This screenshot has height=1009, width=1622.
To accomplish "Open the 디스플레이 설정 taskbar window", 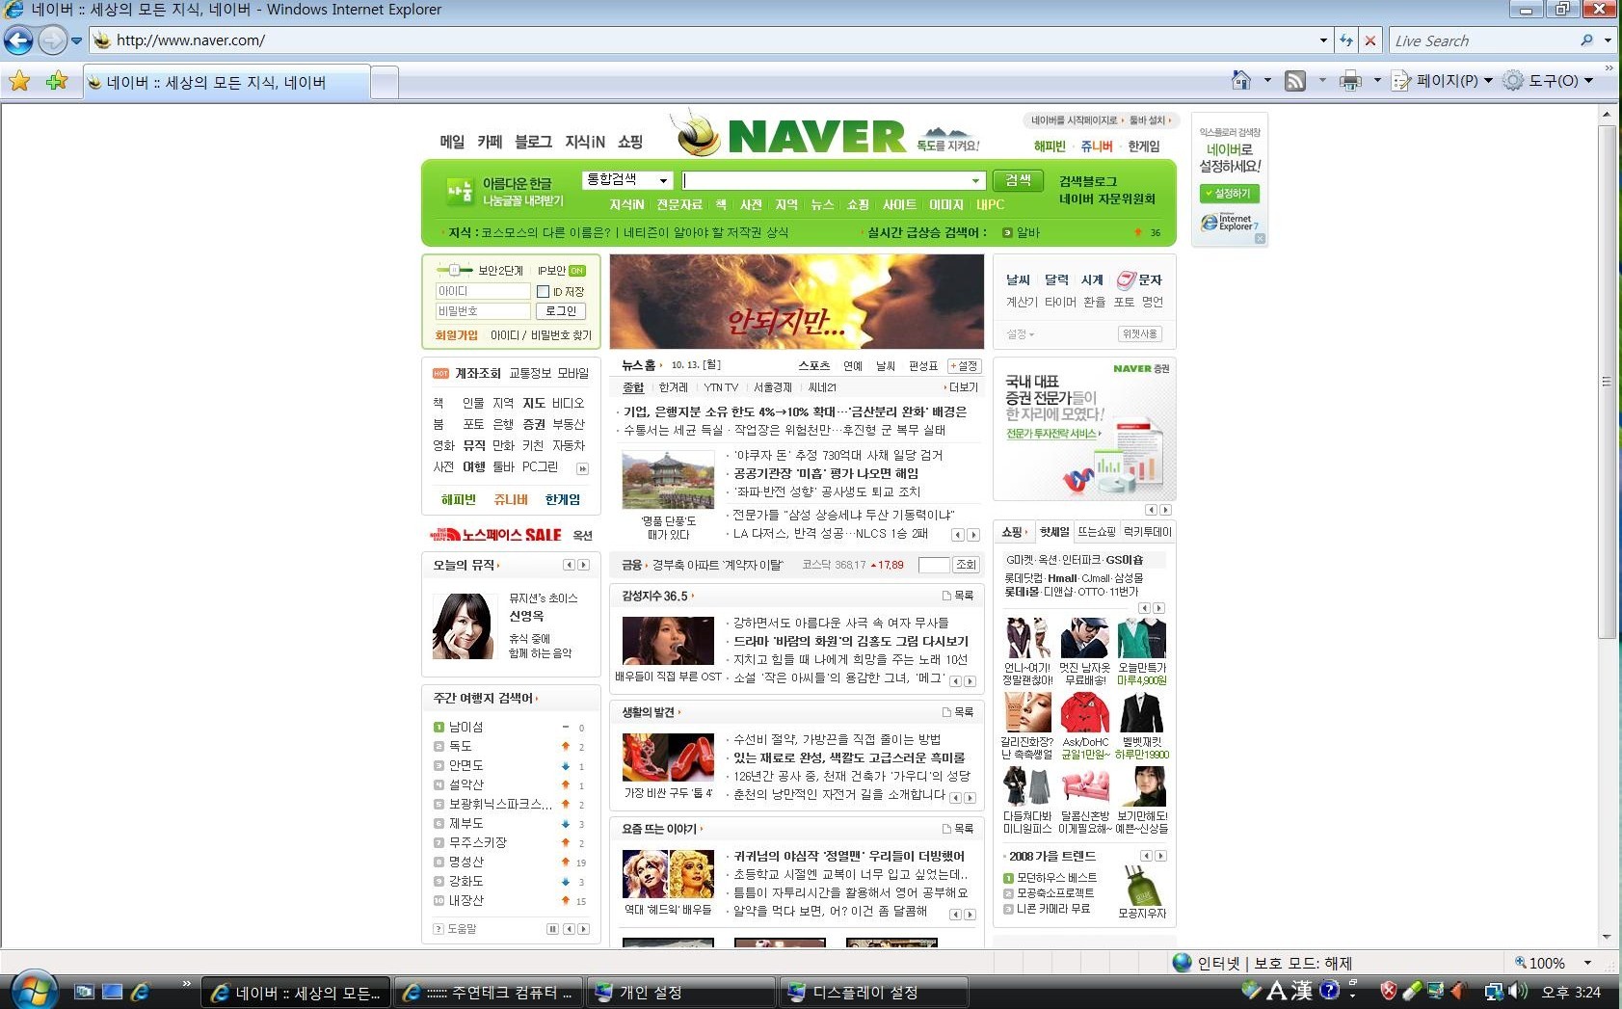I will (x=874, y=992).
